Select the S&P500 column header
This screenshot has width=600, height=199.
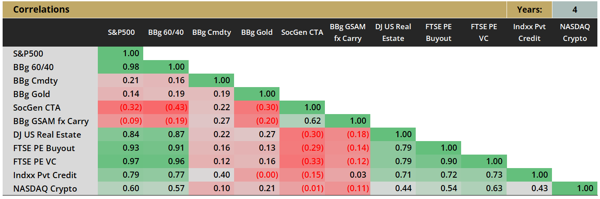tap(121, 32)
